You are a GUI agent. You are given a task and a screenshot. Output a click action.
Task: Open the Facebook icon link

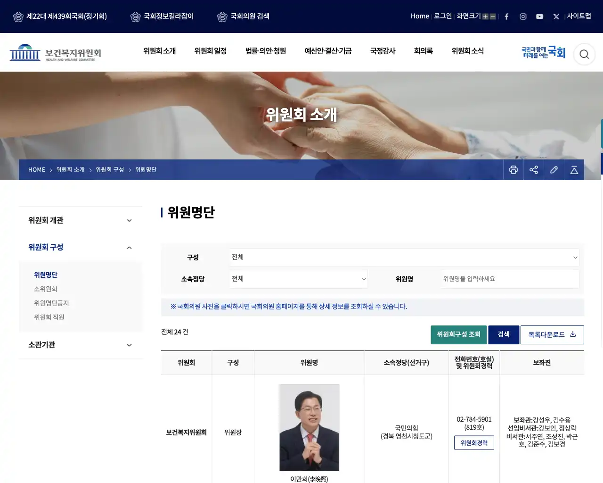point(506,17)
